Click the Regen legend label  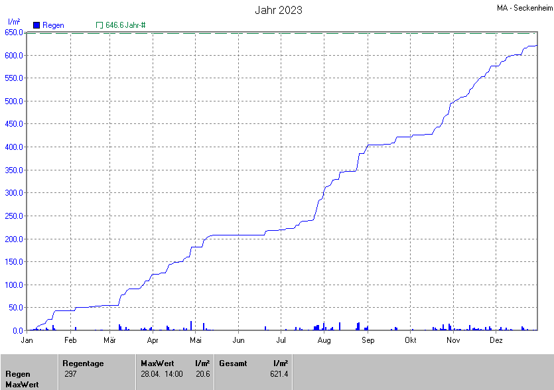(x=53, y=25)
